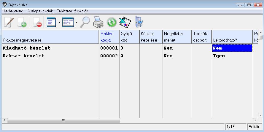
Task: Expand the dropdown arrow next to table layout icon
Action: pyautogui.click(x=77, y=22)
